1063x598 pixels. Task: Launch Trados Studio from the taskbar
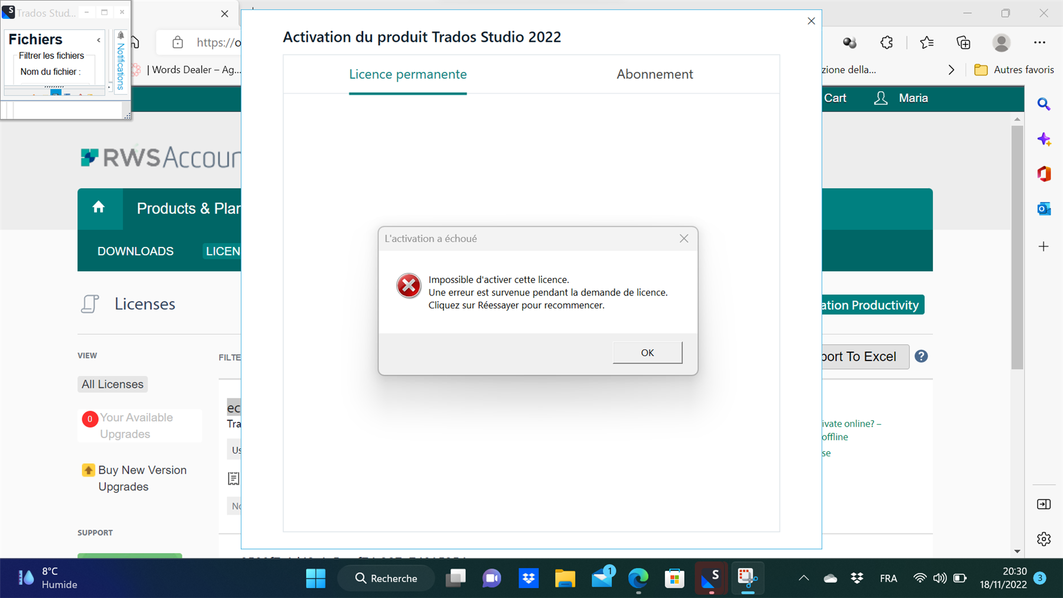pos(710,578)
